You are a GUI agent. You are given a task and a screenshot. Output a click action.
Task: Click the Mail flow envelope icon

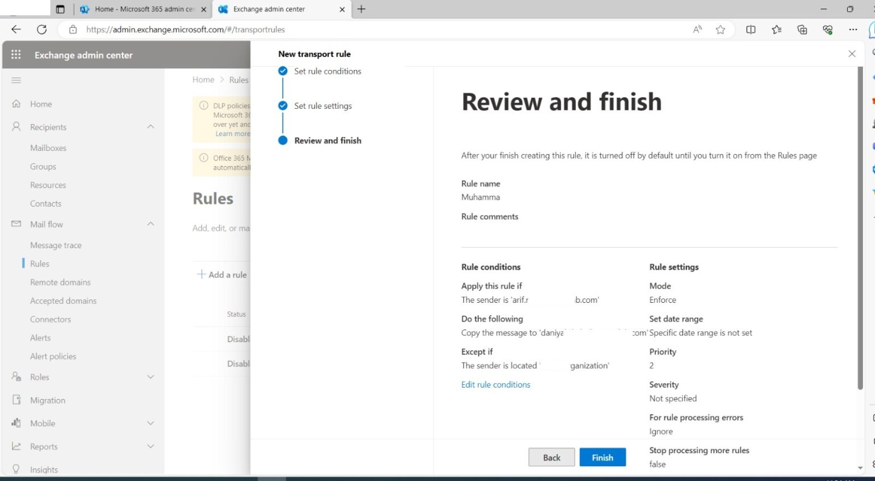pyautogui.click(x=17, y=224)
